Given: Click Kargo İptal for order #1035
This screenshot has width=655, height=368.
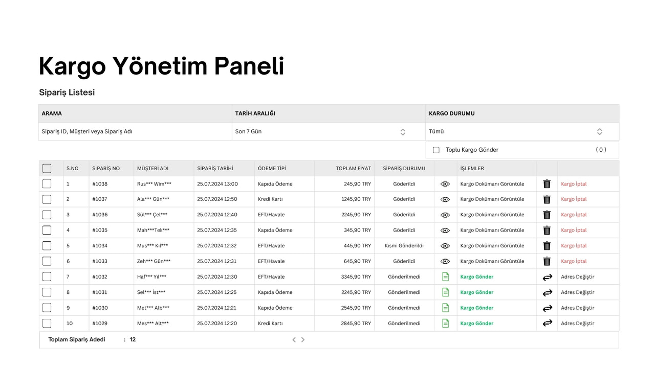Looking at the screenshot, I should (x=574, y=230).
